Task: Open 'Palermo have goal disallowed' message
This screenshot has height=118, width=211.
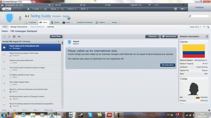Action: click(x=31, y=62)
